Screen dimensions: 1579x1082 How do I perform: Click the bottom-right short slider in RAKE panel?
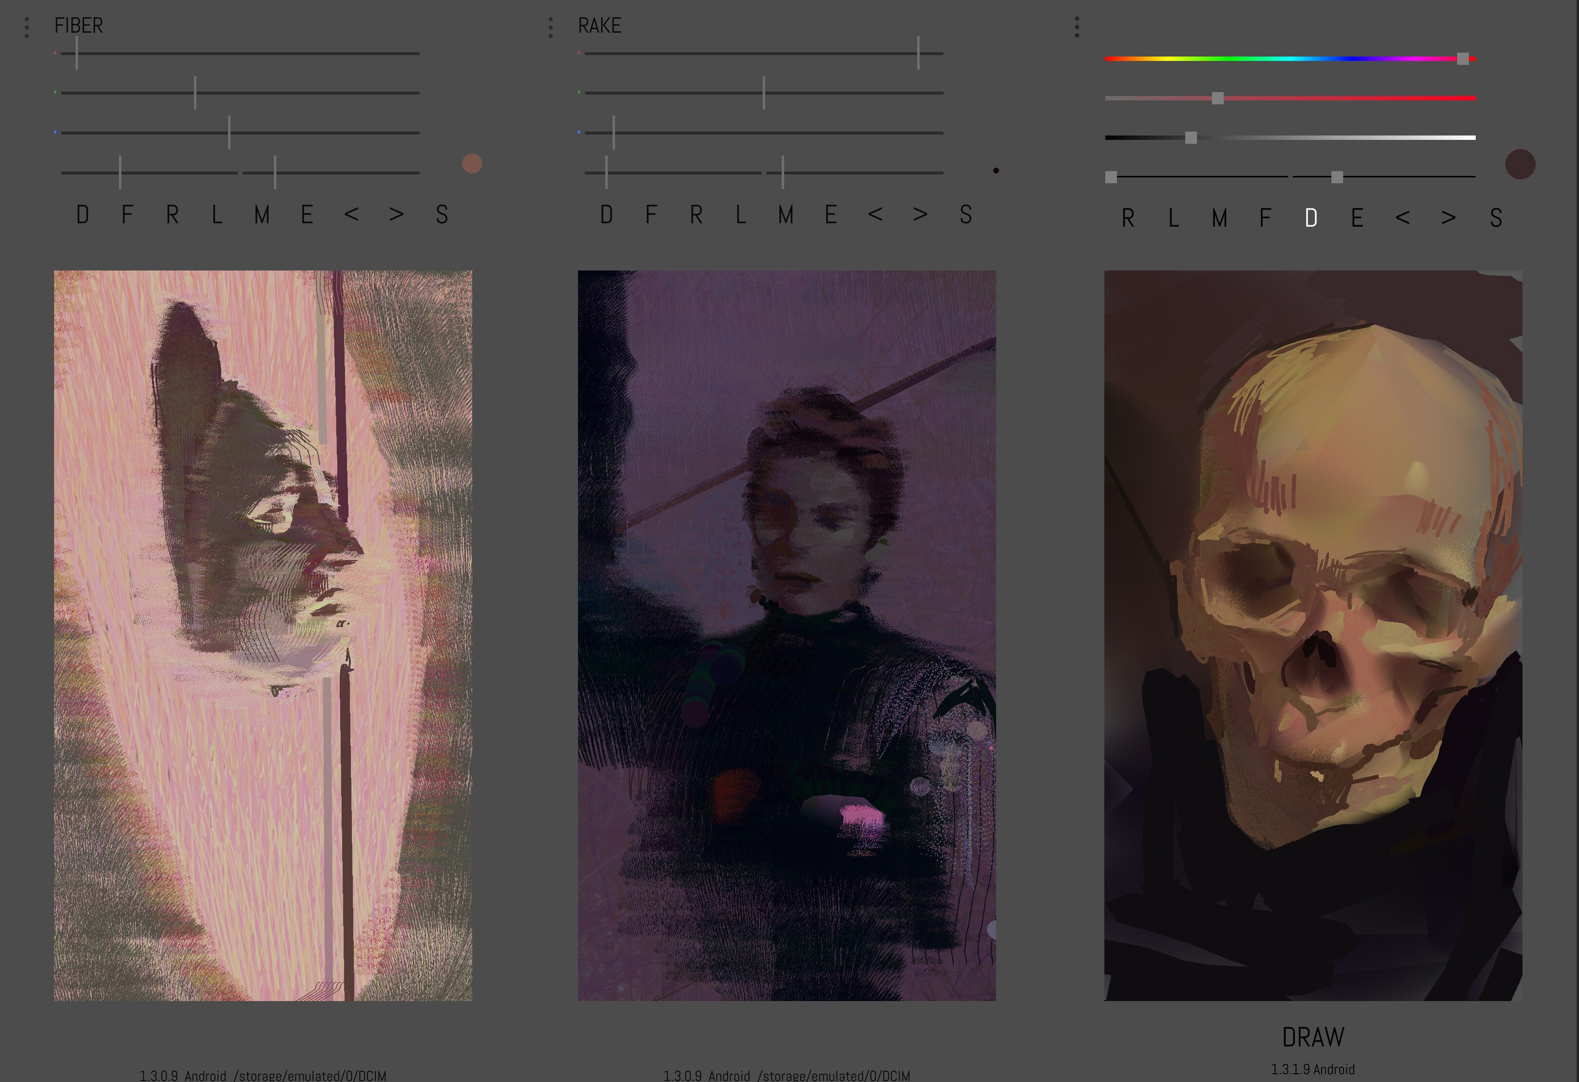[855, 173]
